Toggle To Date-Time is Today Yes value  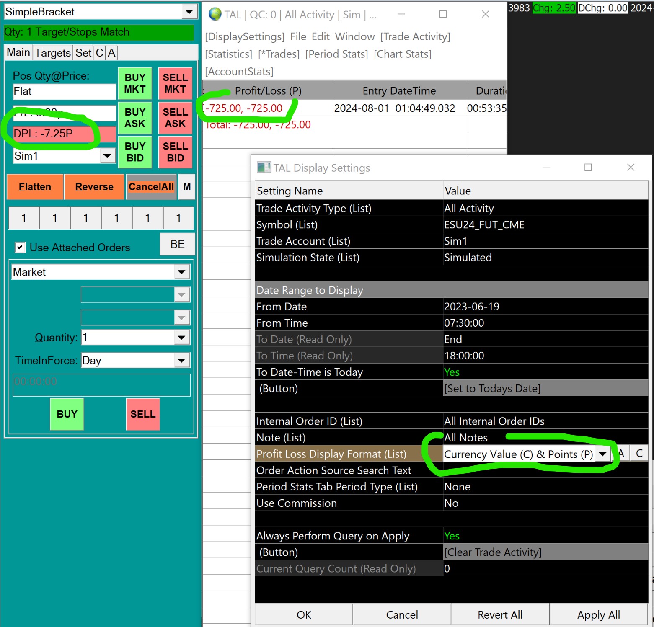click(545, 372)
